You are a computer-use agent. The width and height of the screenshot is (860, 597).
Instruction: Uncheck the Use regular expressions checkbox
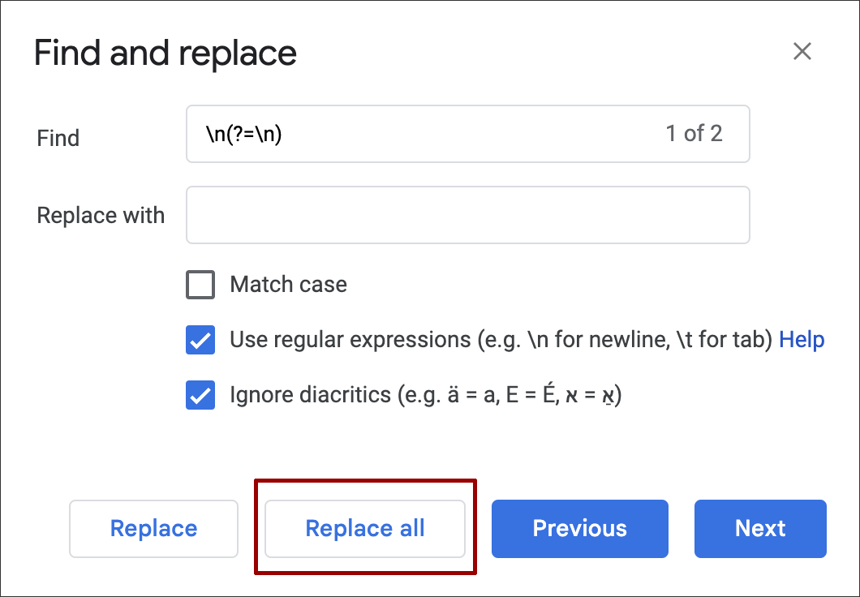200,340
